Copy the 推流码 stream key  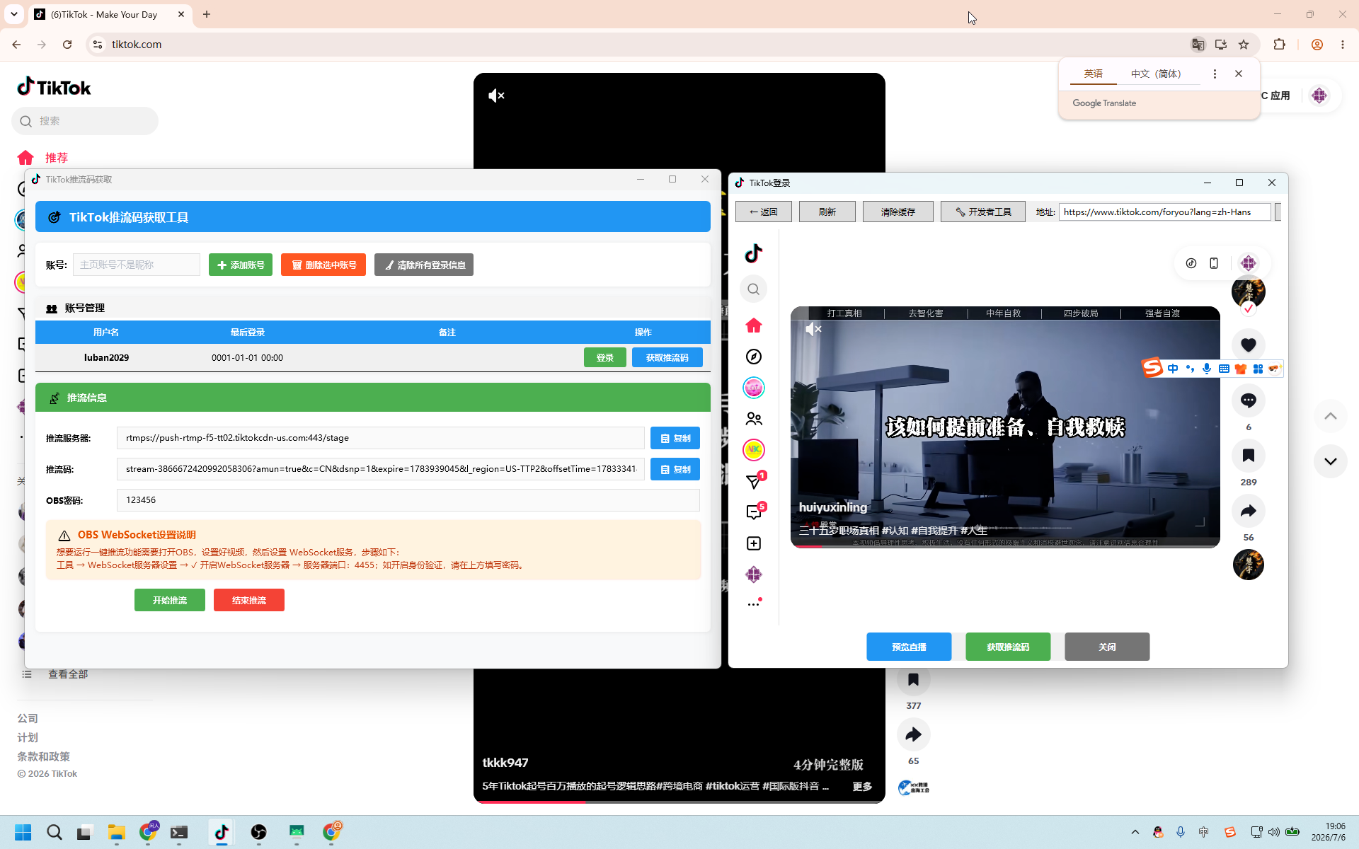pos(675,469)
